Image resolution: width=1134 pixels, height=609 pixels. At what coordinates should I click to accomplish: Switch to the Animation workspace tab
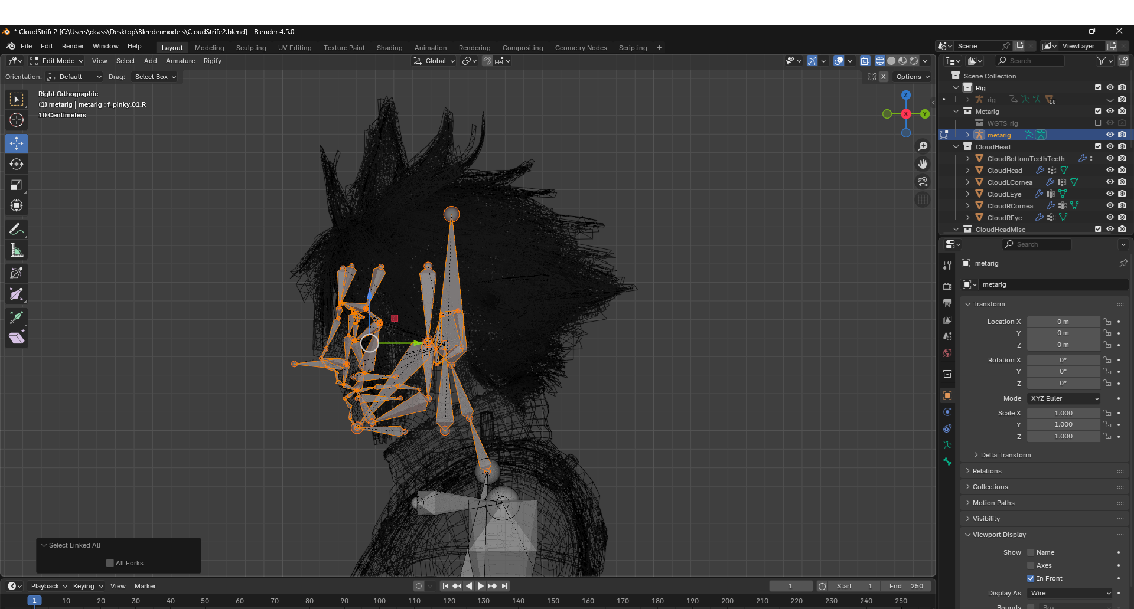point(431,48)
